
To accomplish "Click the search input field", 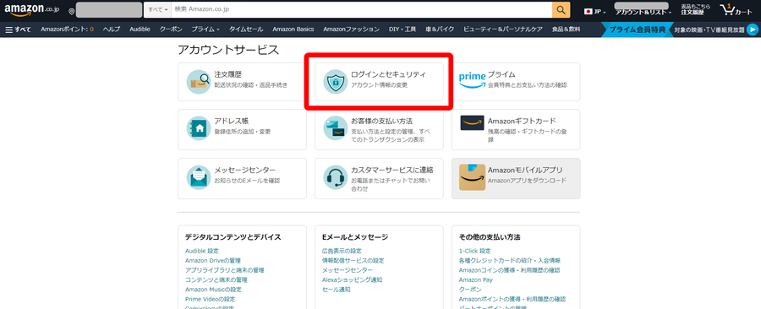I will (362, 9).
